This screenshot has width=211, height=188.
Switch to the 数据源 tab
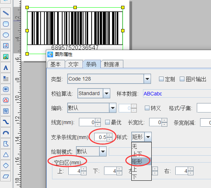pyautogui.click(x=112, y=64)
